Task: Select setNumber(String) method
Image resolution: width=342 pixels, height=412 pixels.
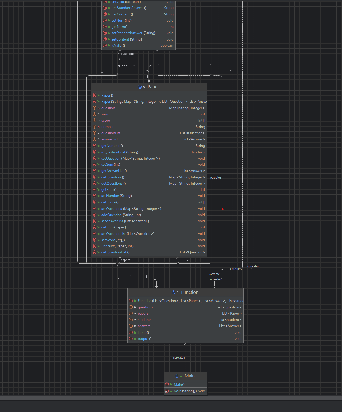Action: 149,196
